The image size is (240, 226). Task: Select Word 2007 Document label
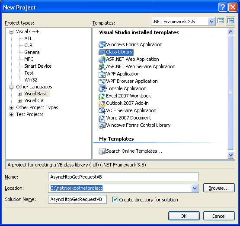coord(128,118)
